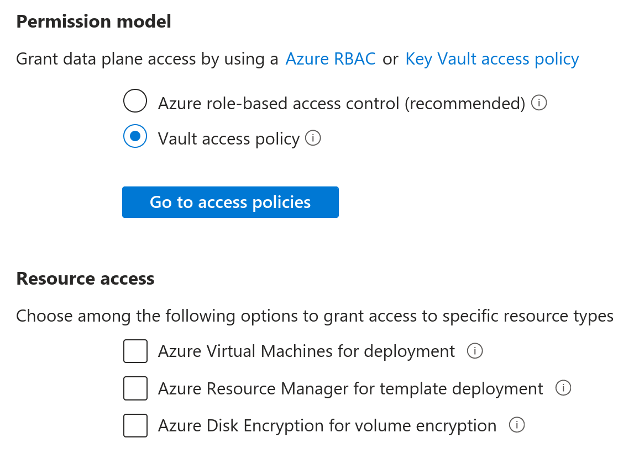The width and height of the screenshot is (639, 454).
Task: Click the Resource access section heading
Action: pos(85,279)
